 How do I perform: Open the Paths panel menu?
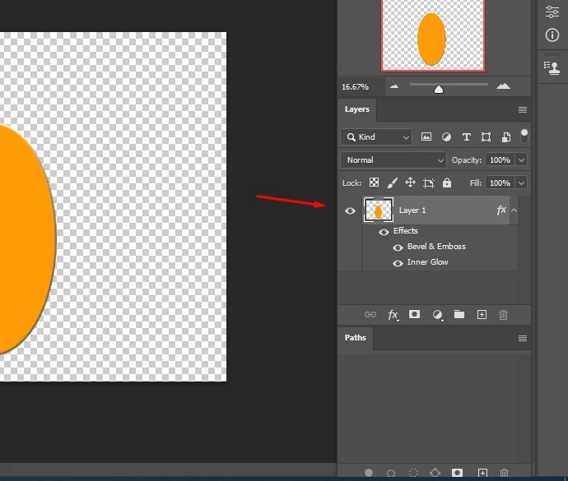pos(523,338)
